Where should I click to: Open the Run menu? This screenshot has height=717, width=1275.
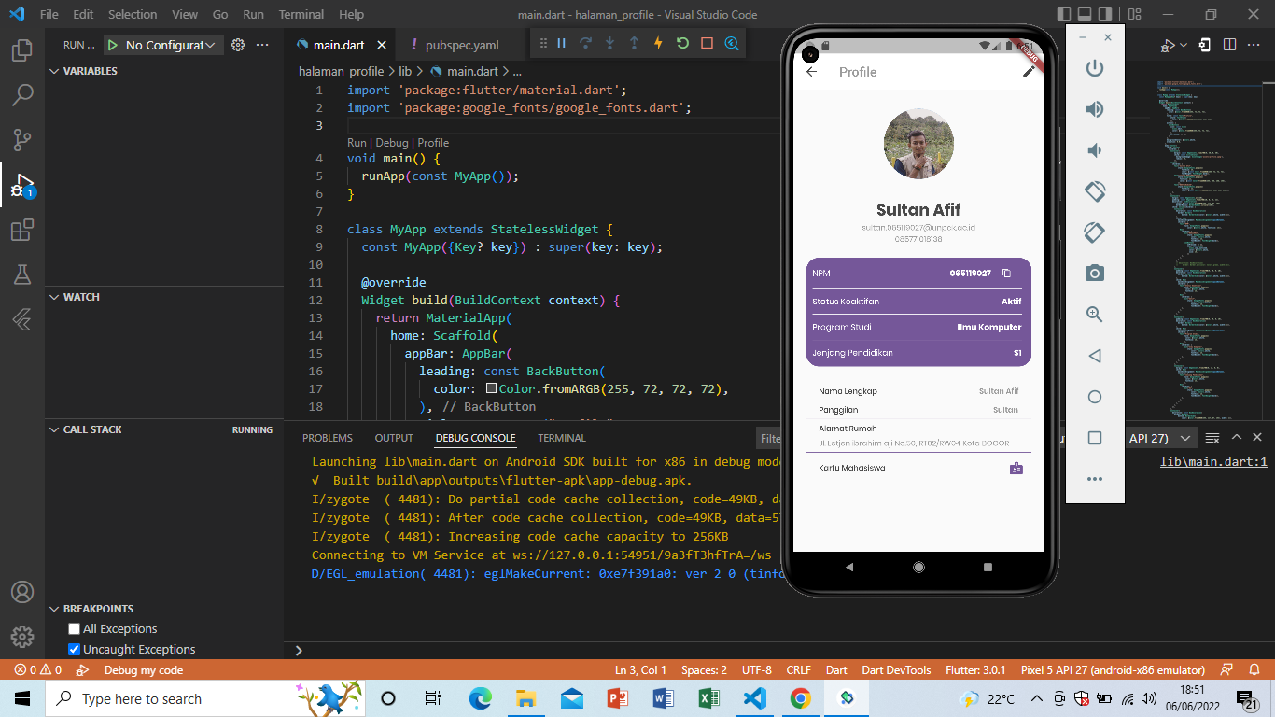253,14
